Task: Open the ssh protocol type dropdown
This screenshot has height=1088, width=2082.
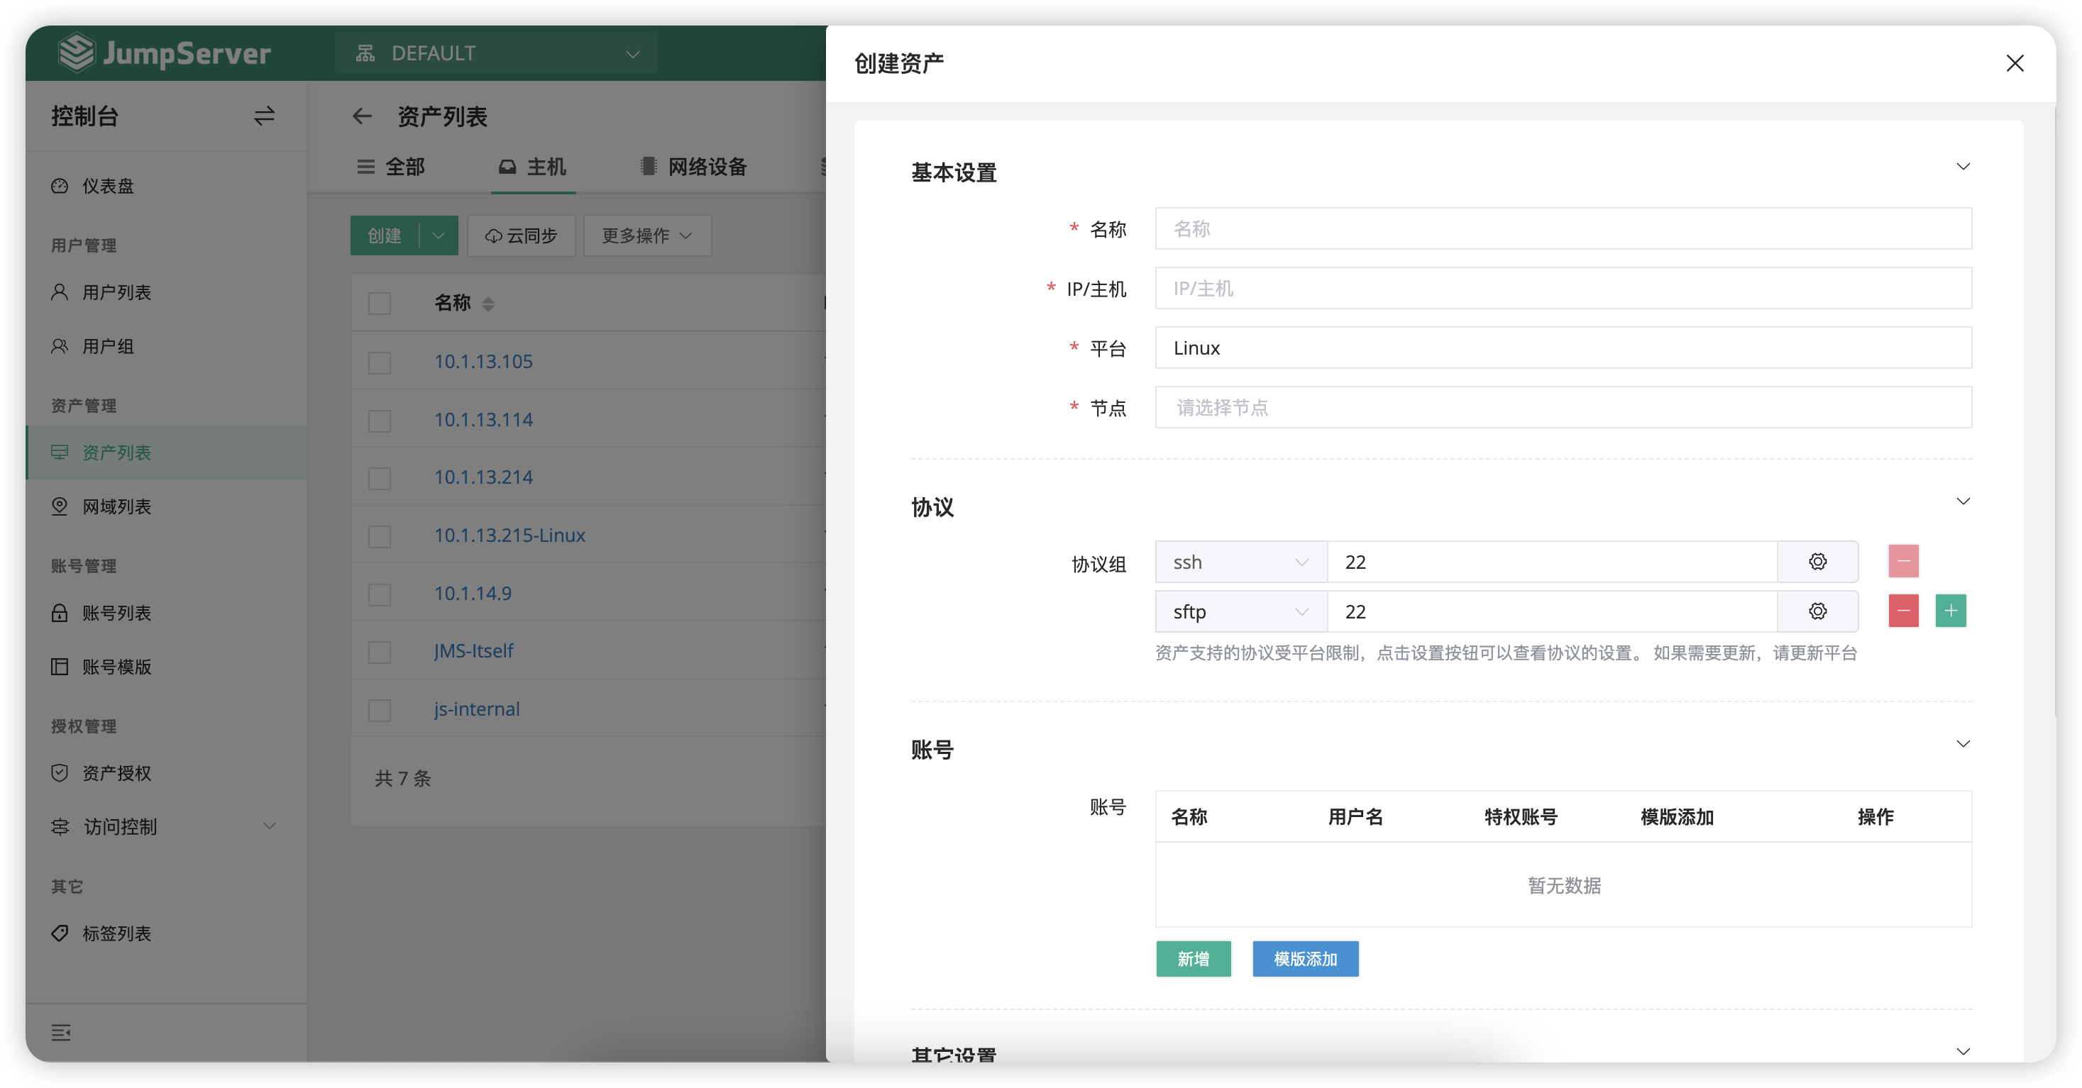Action: click(1240, 562)
